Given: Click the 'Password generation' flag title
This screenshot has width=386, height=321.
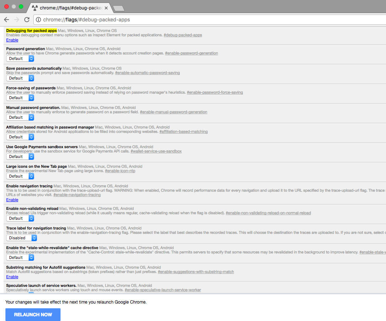Looking at the screenshot, I should click(x=26, y=49).
